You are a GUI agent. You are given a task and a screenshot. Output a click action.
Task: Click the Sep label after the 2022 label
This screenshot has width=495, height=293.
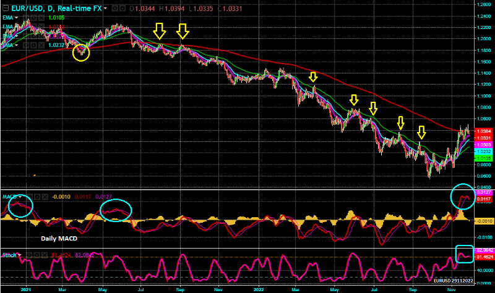click(412, 289)
